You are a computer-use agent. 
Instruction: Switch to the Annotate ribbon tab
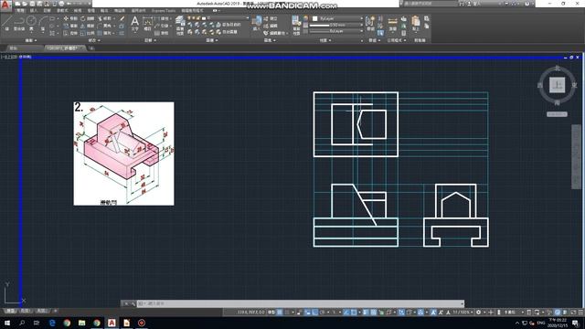47,10
